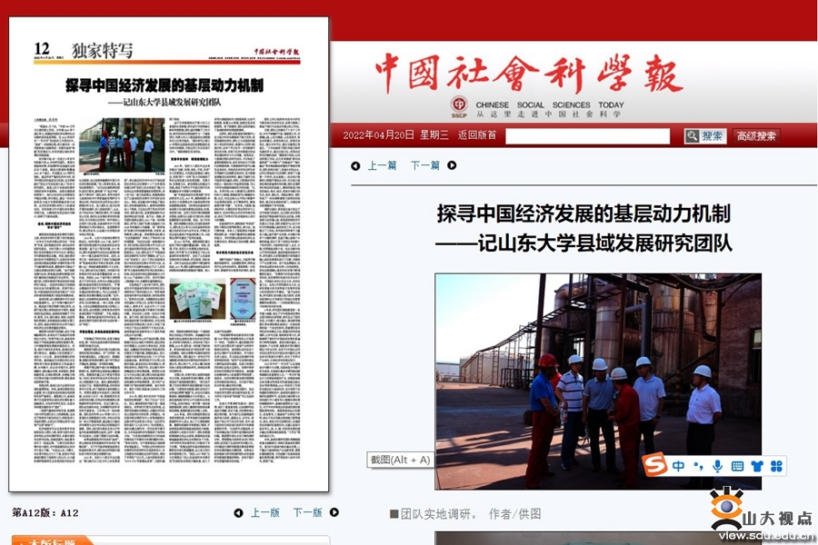The image size is (818, 545).
Task: Click the next article arrow icon beside 下一篇
Action: [x=452, y=165]
